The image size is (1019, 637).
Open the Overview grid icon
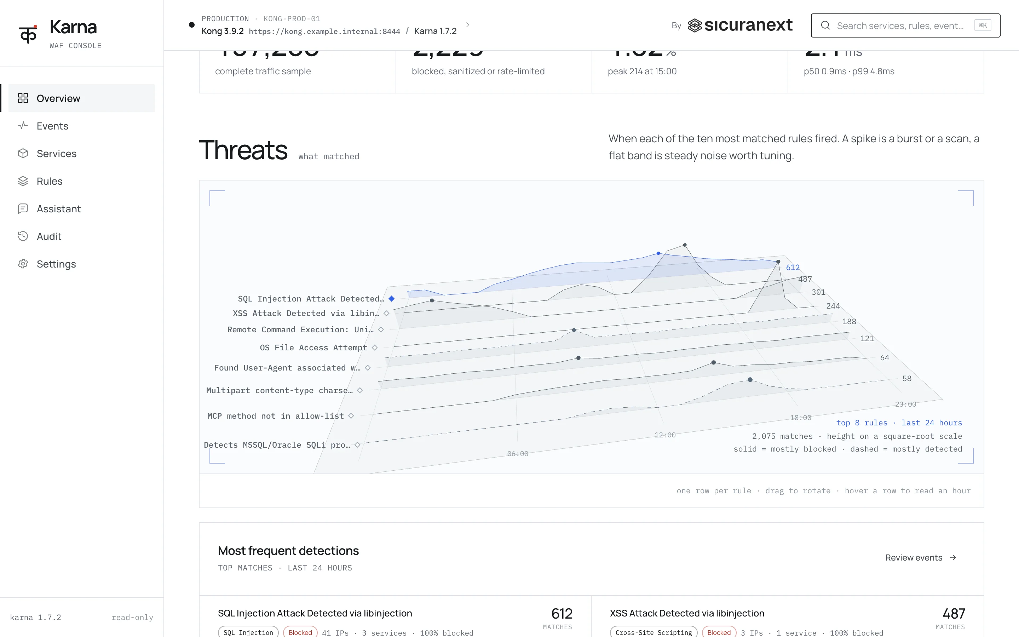(x=23, y=98)
